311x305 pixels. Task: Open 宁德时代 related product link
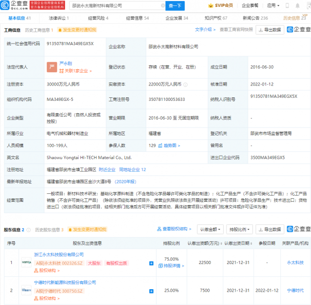point(295,291)
